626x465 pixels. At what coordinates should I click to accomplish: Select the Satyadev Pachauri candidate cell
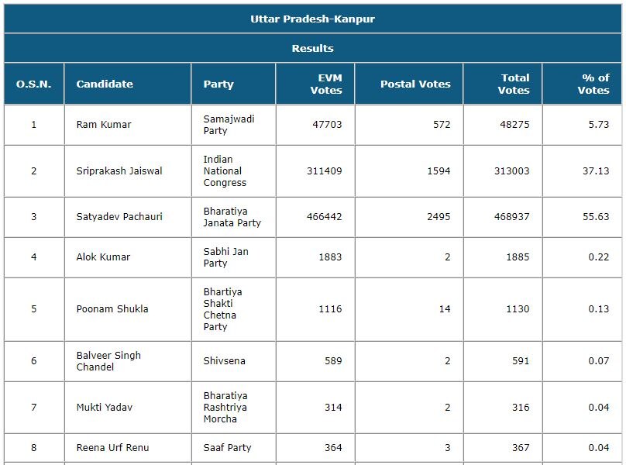pyautogui.click(x=128, y=217)
